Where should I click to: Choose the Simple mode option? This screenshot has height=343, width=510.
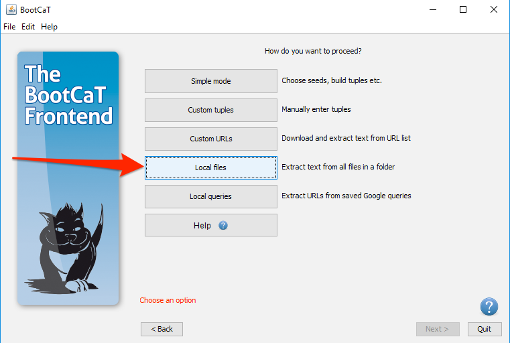[210, 81]
